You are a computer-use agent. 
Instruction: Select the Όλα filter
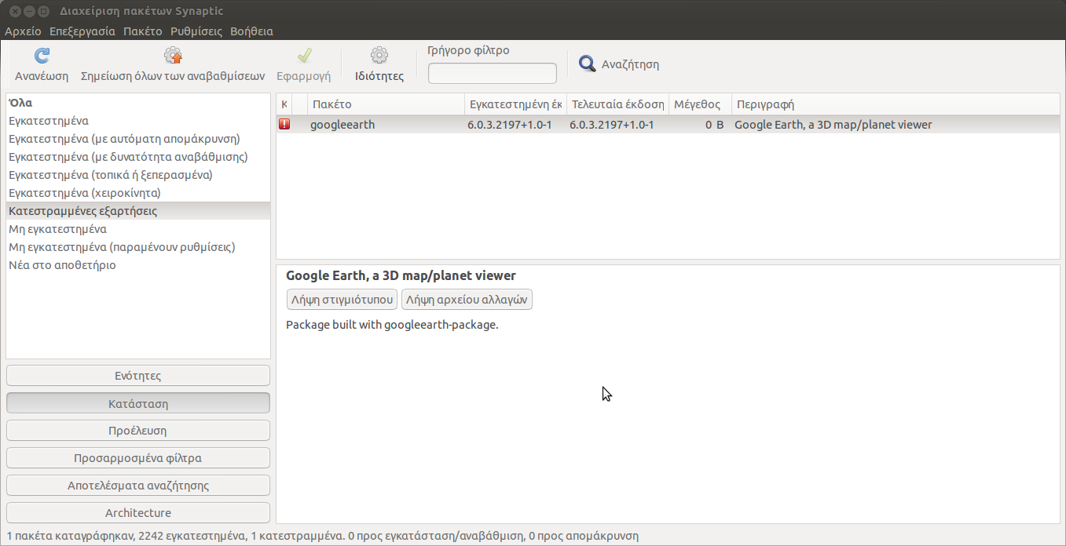click(x=138, y=103)
